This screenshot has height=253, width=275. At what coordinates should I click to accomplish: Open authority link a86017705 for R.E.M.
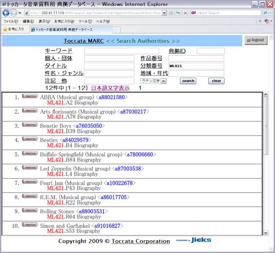(x=114, y=197)
